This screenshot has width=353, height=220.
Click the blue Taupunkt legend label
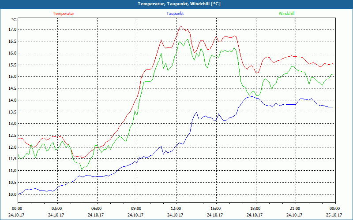click(x=175, y=14)
